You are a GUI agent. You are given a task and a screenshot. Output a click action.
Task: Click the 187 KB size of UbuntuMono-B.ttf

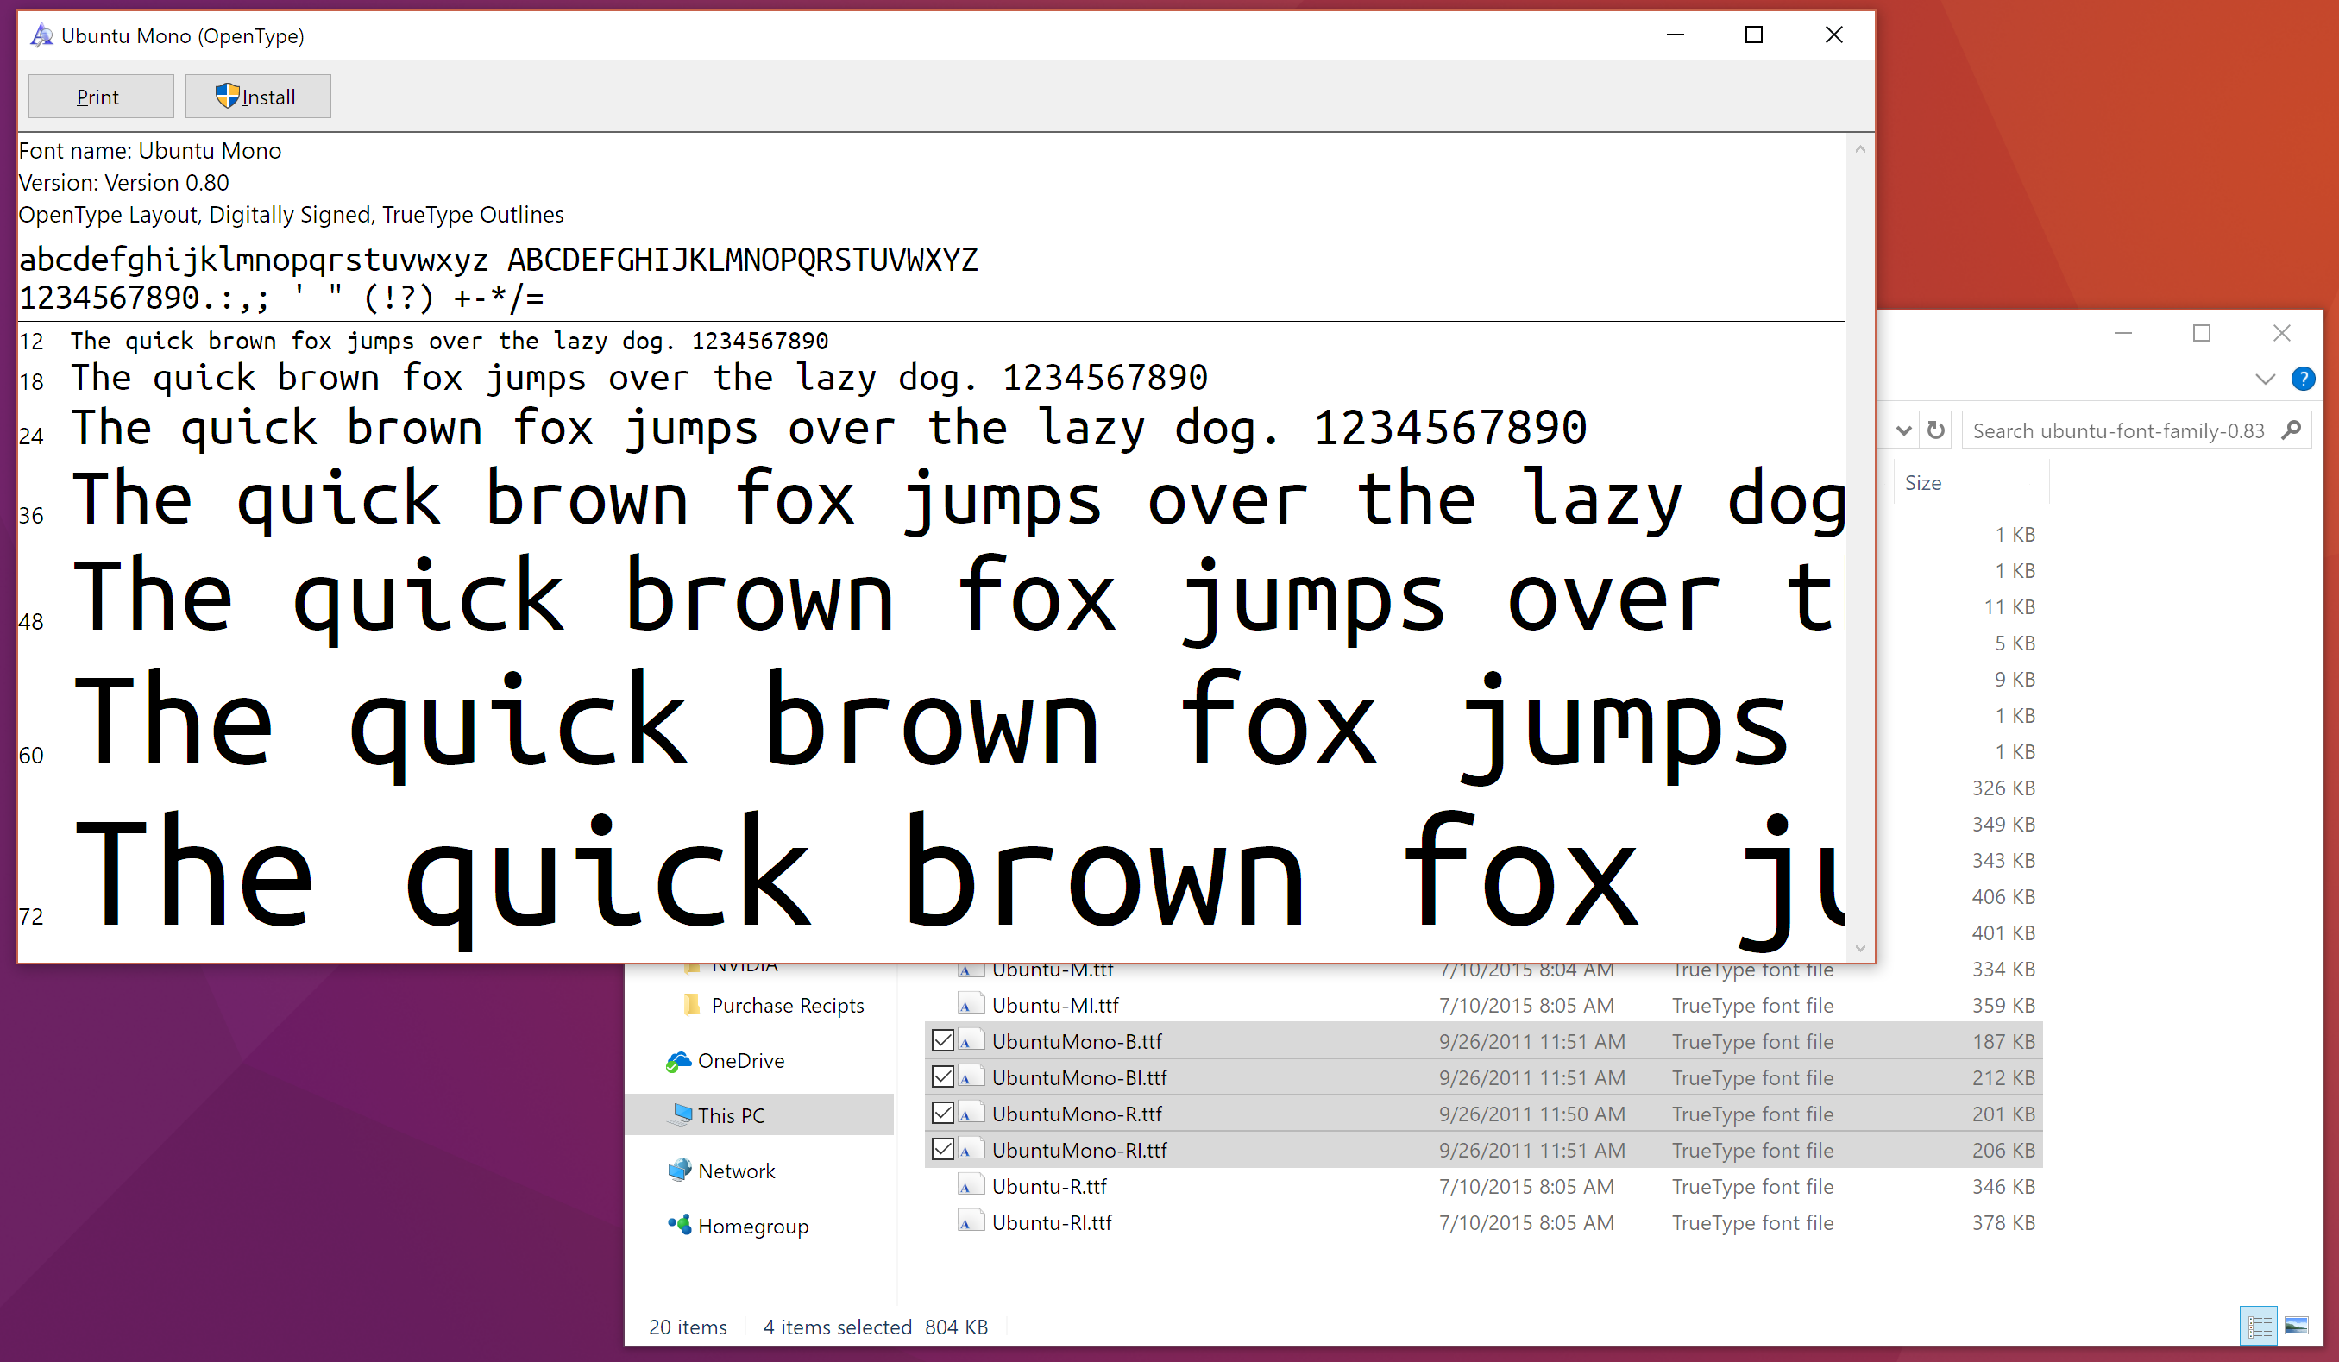[x=2003, y=1041]
